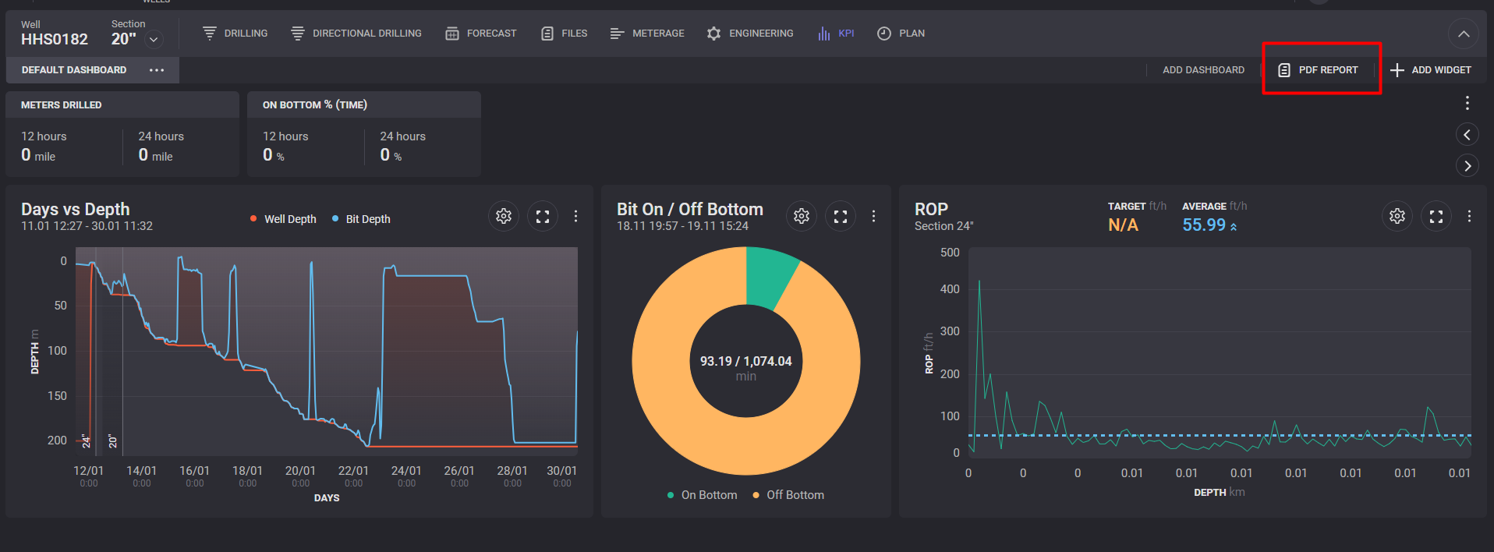1494x552 pixels.
Task: Maximize the Bit On / Off Bottom widget
Action: (841, 216)
